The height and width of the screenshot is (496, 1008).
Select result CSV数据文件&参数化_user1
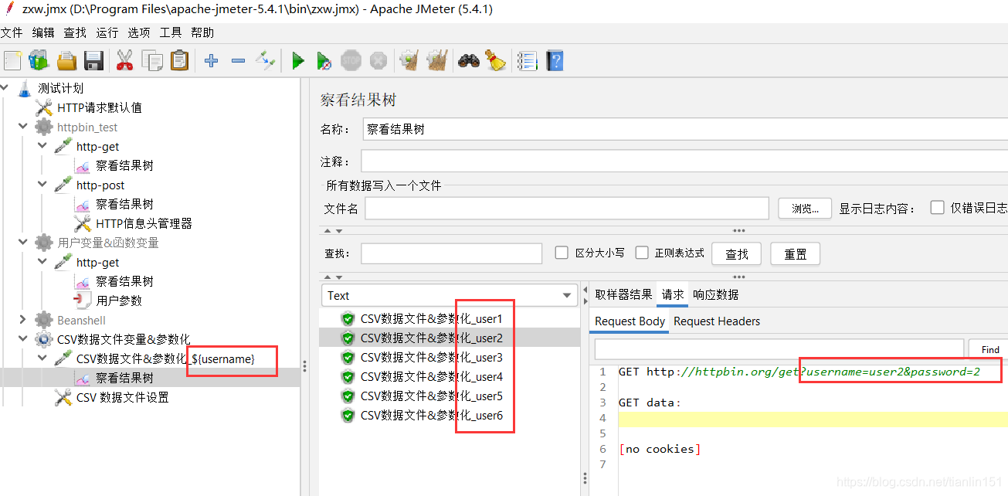tap(432, 318)
